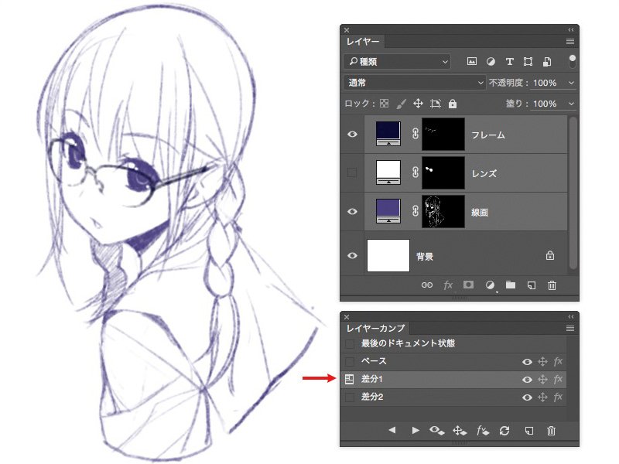Filter layers by adjustment layer icon
Viewport: 619px width, 464px height.
point(491,62)
